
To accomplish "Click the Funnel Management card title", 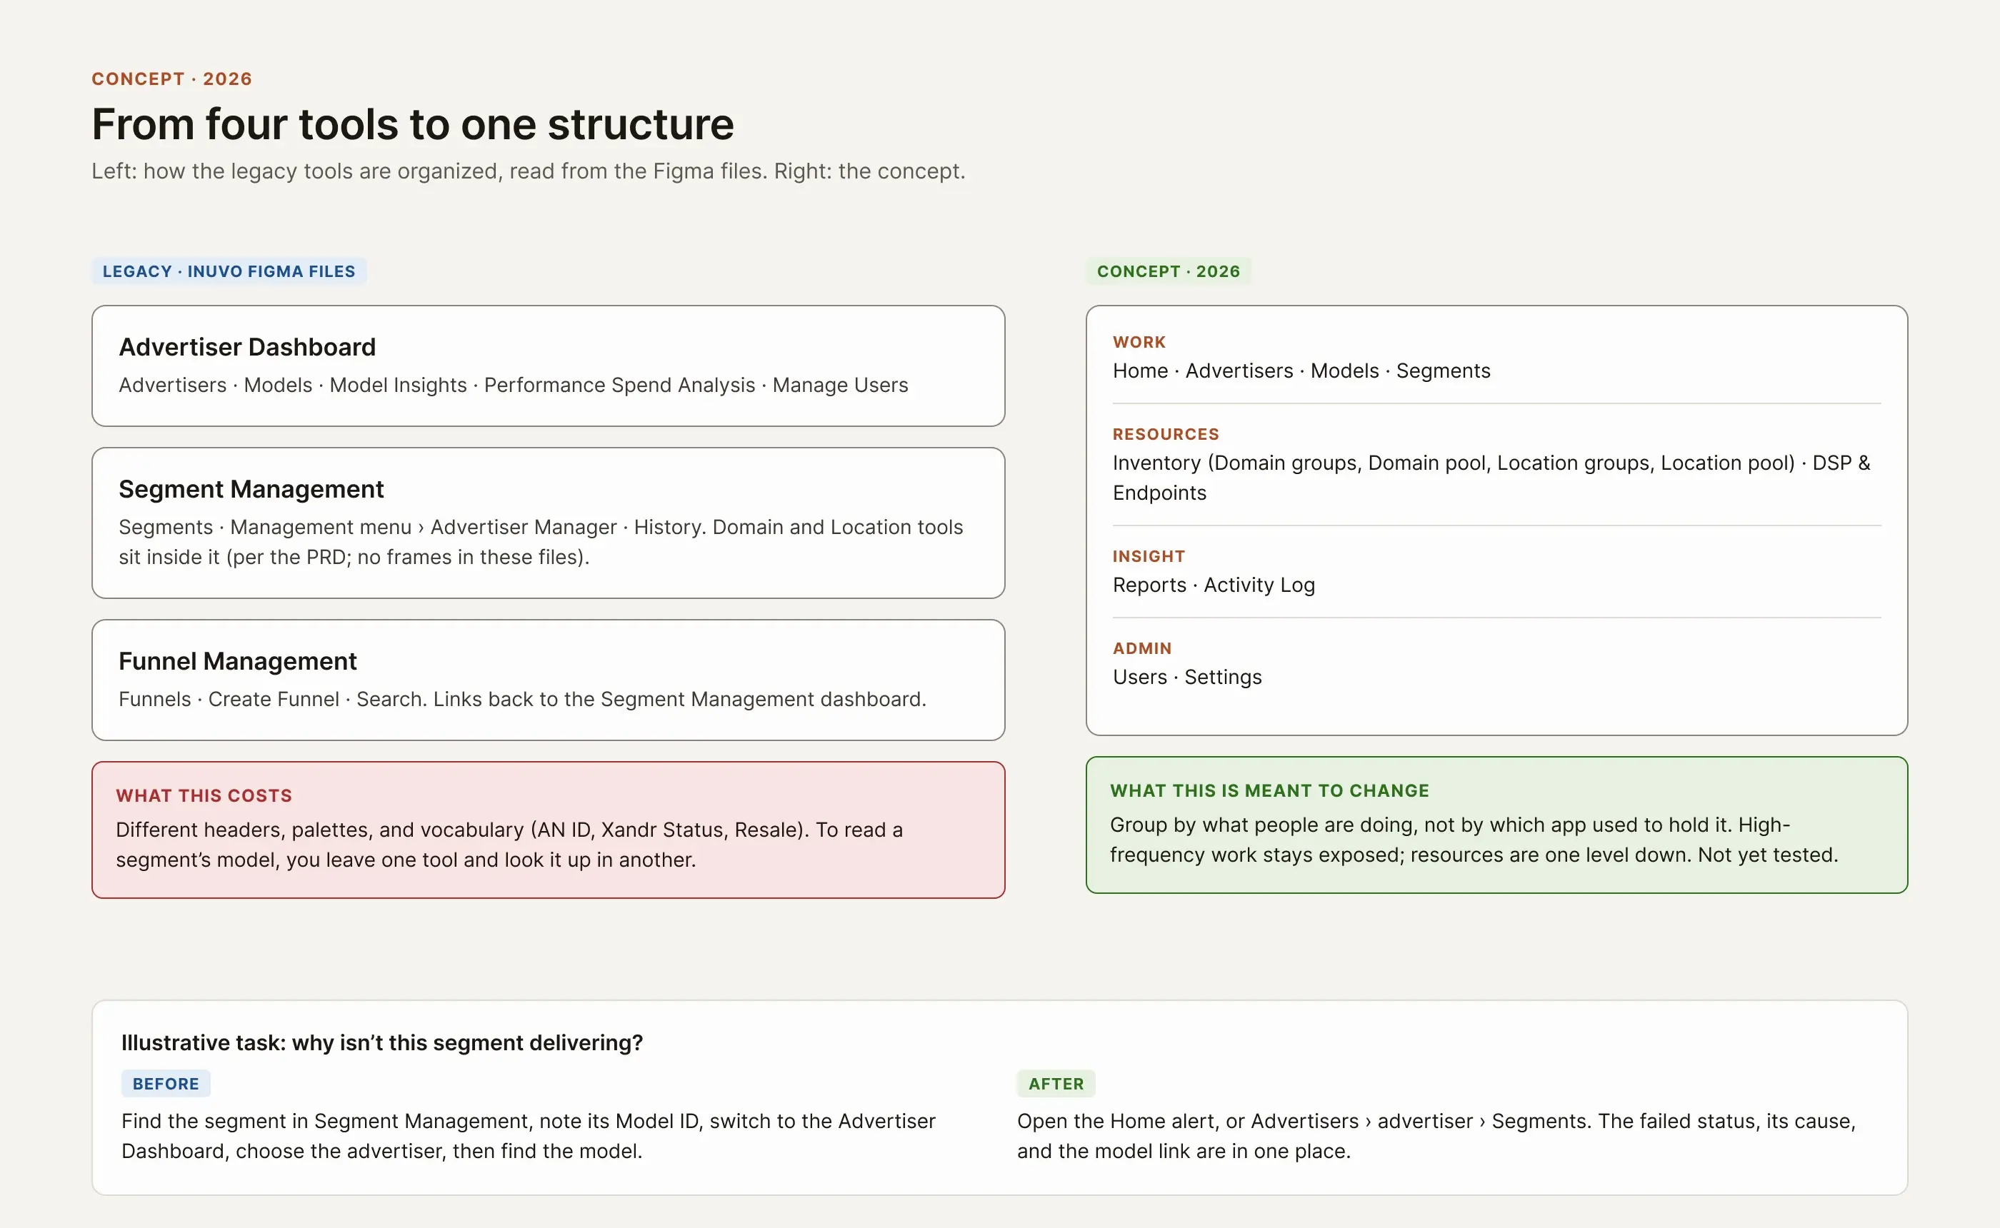I will coord(237,661).
